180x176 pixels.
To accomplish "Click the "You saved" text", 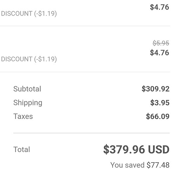I will point(127,165).
